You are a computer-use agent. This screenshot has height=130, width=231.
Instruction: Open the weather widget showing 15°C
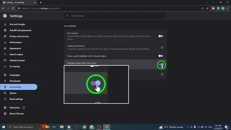coord(171,127)
